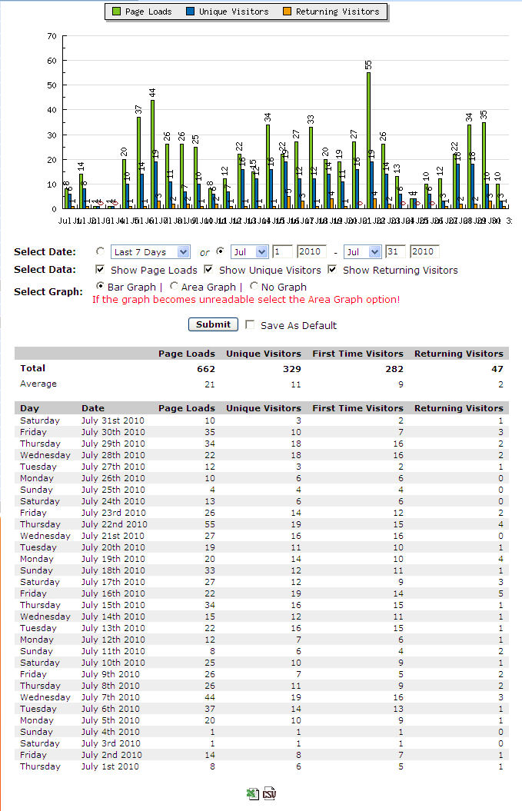Download stats as Excel file icon
The image size is (522, 811).
[252, 793]
